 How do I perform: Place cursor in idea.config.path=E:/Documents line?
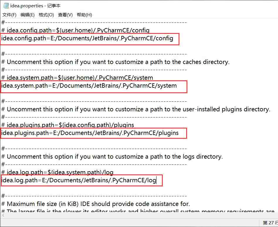coord(87,38)
